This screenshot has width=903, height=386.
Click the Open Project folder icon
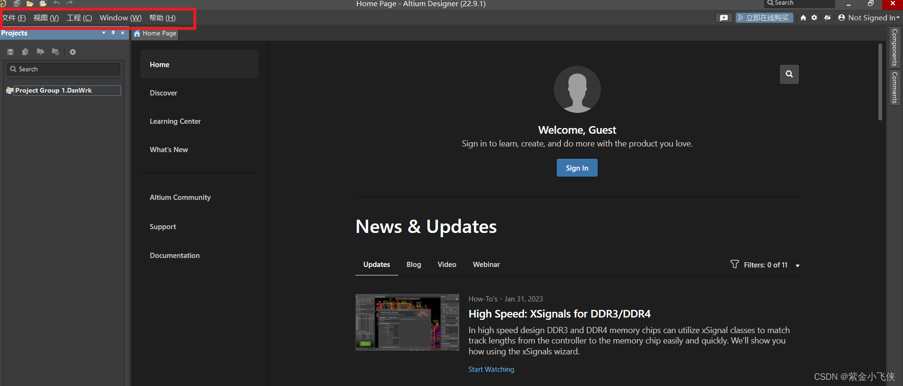(x=30, y=3)
